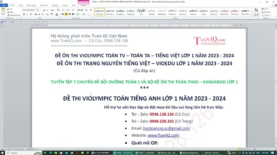Open Picture Tools Format tab
The width and height of the screenshot is (277, 155).
83,5
